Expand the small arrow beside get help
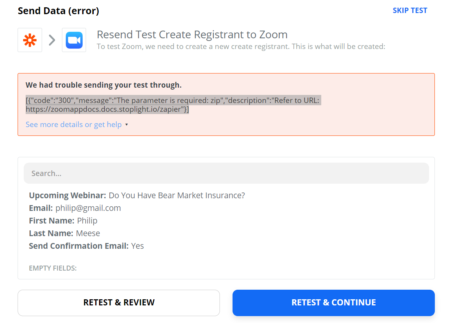Screen dimensions: 449x323 127,125
